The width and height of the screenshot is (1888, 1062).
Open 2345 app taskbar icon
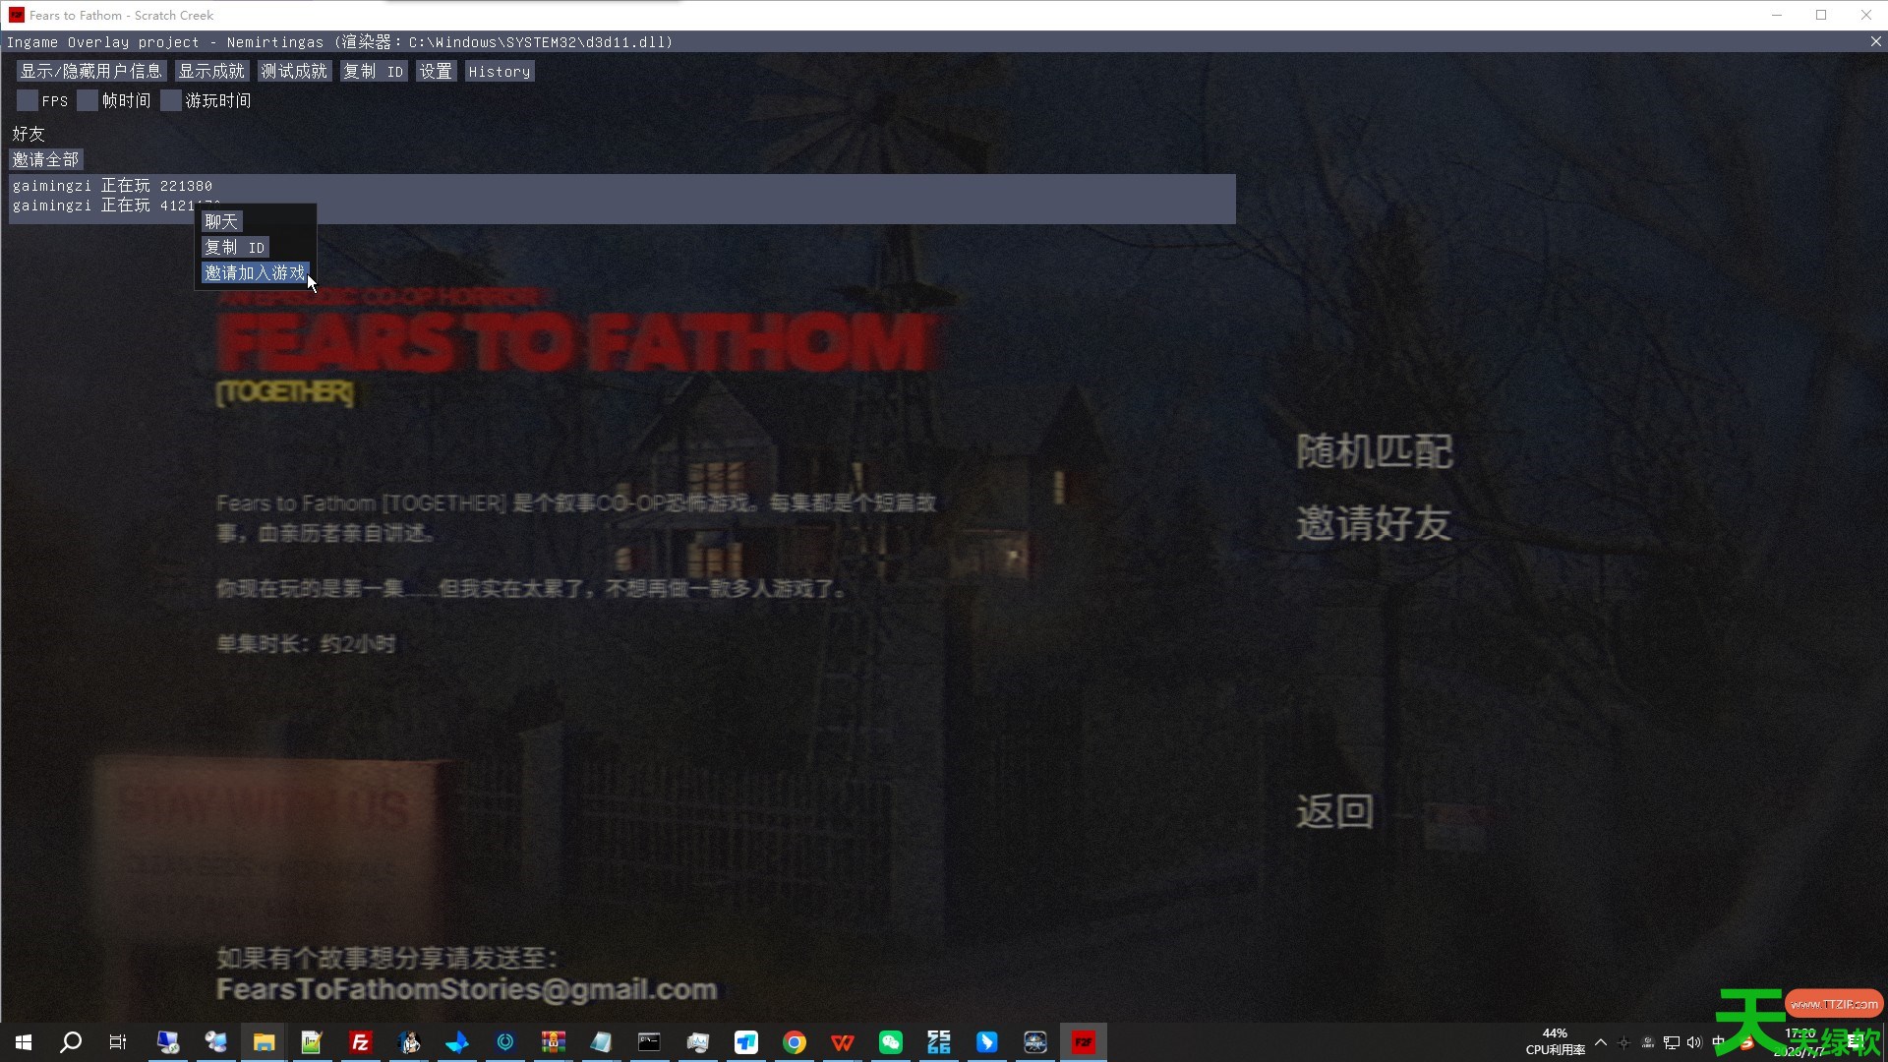click(938, 1042)
